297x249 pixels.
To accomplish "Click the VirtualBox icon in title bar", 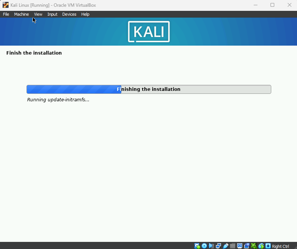I will [x=5, y=5].
